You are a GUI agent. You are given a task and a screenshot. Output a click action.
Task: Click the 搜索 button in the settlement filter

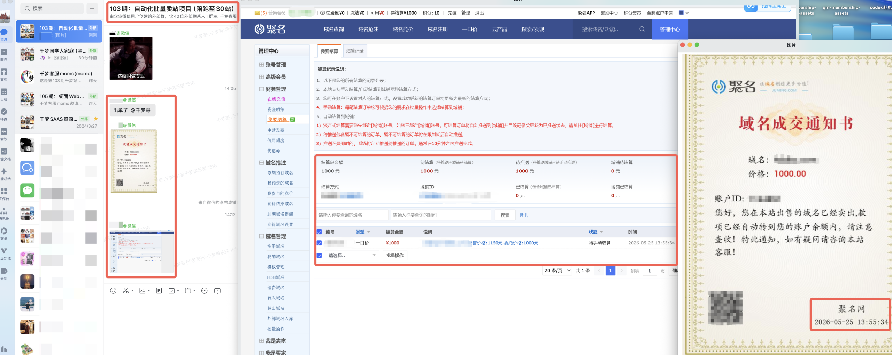505,215
